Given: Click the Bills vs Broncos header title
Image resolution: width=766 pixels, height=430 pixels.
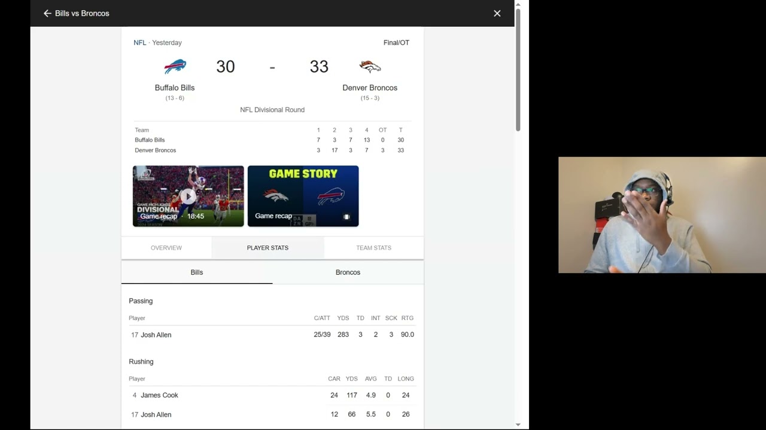Looking at the screenshot, I should [82, 13].
